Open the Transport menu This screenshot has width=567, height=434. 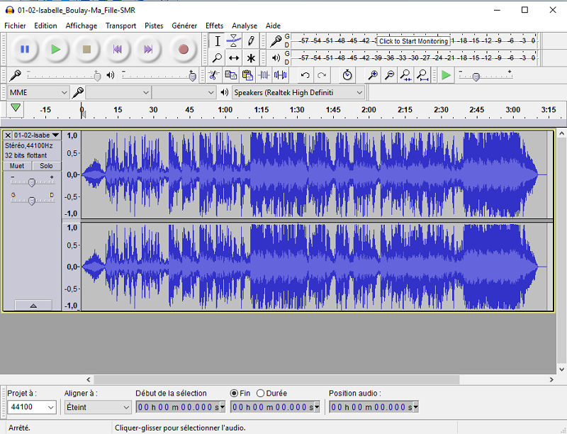pos(120,26)
